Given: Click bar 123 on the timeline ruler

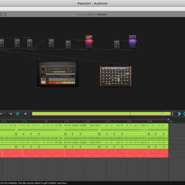Looking at the screenshot, I should [25, 121].
